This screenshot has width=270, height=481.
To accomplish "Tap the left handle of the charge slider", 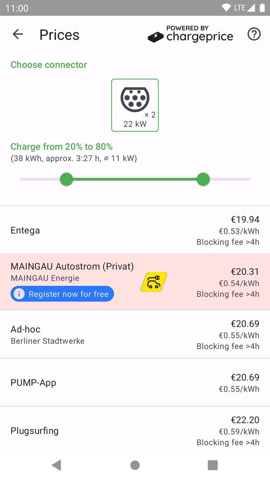I will point(66,179).
